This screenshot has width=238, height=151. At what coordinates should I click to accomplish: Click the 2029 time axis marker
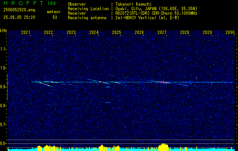207,32
